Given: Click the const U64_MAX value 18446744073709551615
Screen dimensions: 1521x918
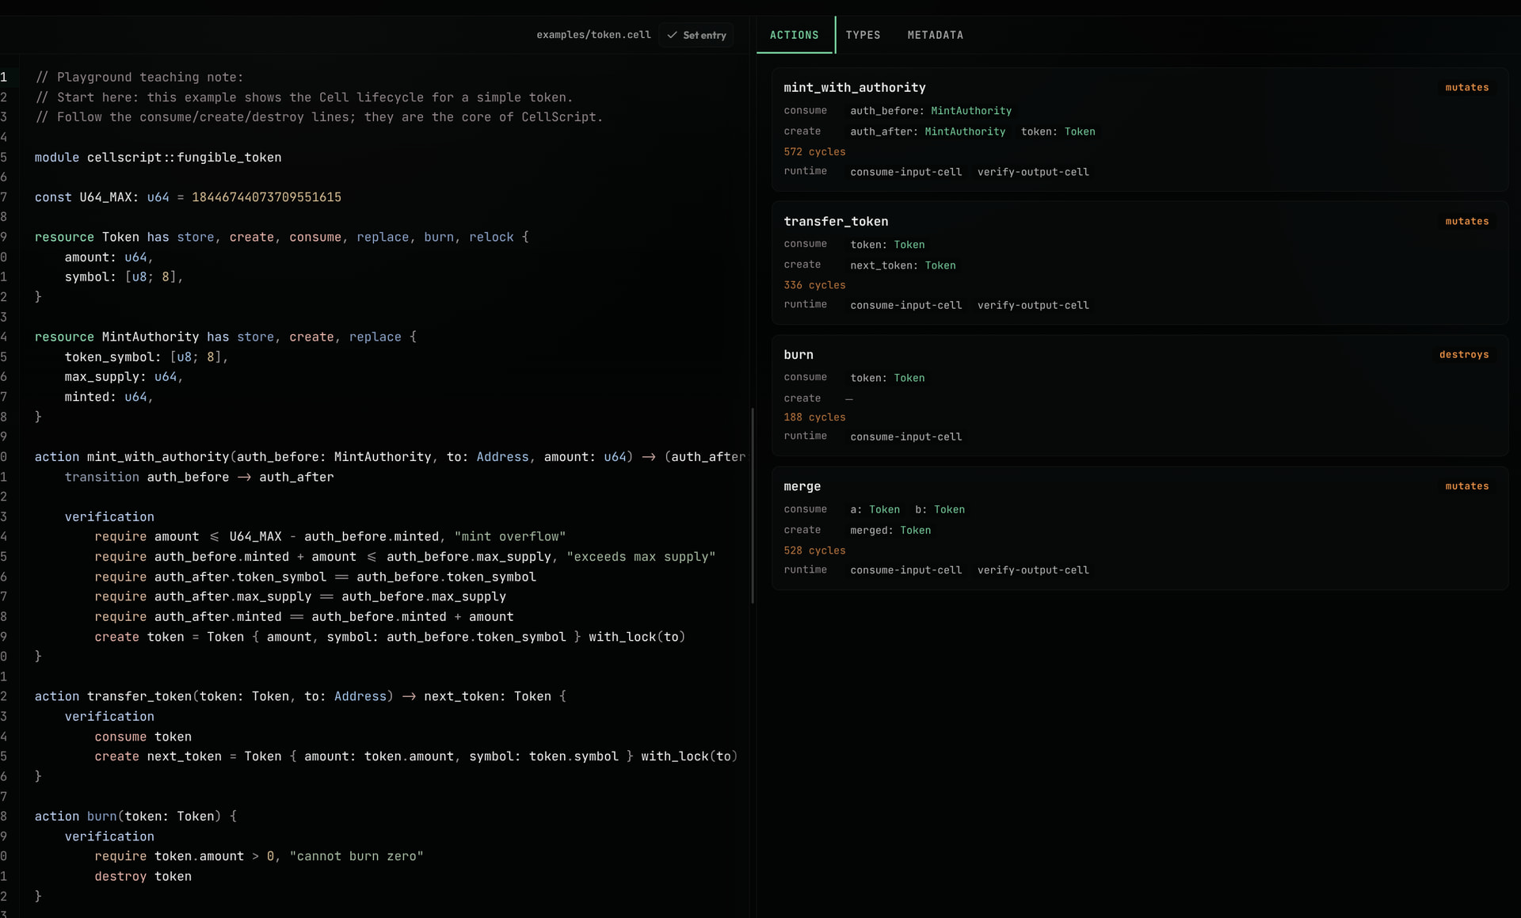Looking at the screenshot, I should (x=266, y=196).
